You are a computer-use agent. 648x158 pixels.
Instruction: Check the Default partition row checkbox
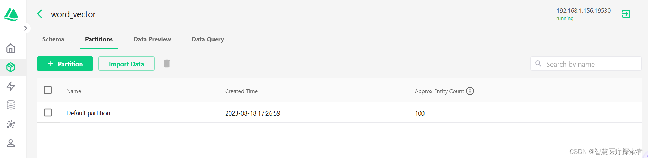[48, 112]
